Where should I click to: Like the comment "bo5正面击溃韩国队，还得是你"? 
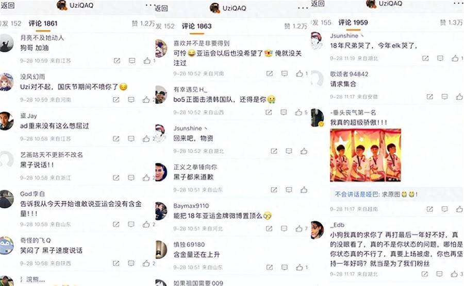pos(299,112)
